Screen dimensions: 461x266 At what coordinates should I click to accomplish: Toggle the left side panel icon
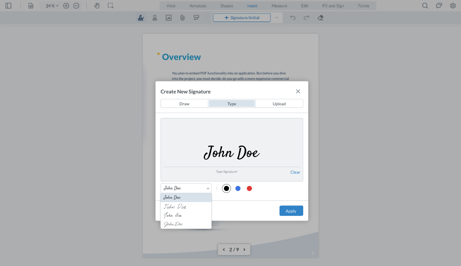pyautogui.click(x=9, y=5)
